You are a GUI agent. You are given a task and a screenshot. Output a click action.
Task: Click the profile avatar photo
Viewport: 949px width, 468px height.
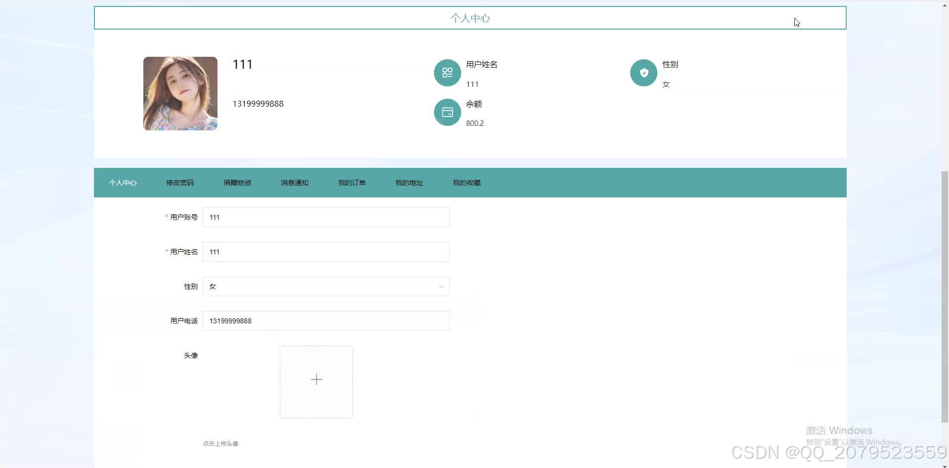(x=180, y=93)
